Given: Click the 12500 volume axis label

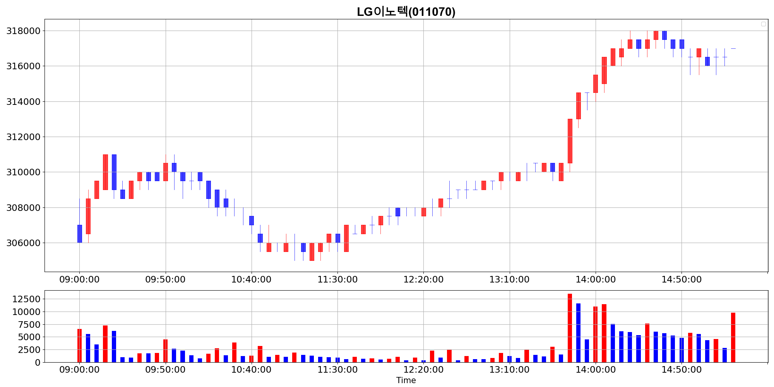Looking at the screenshot, I should pos(26,299).
